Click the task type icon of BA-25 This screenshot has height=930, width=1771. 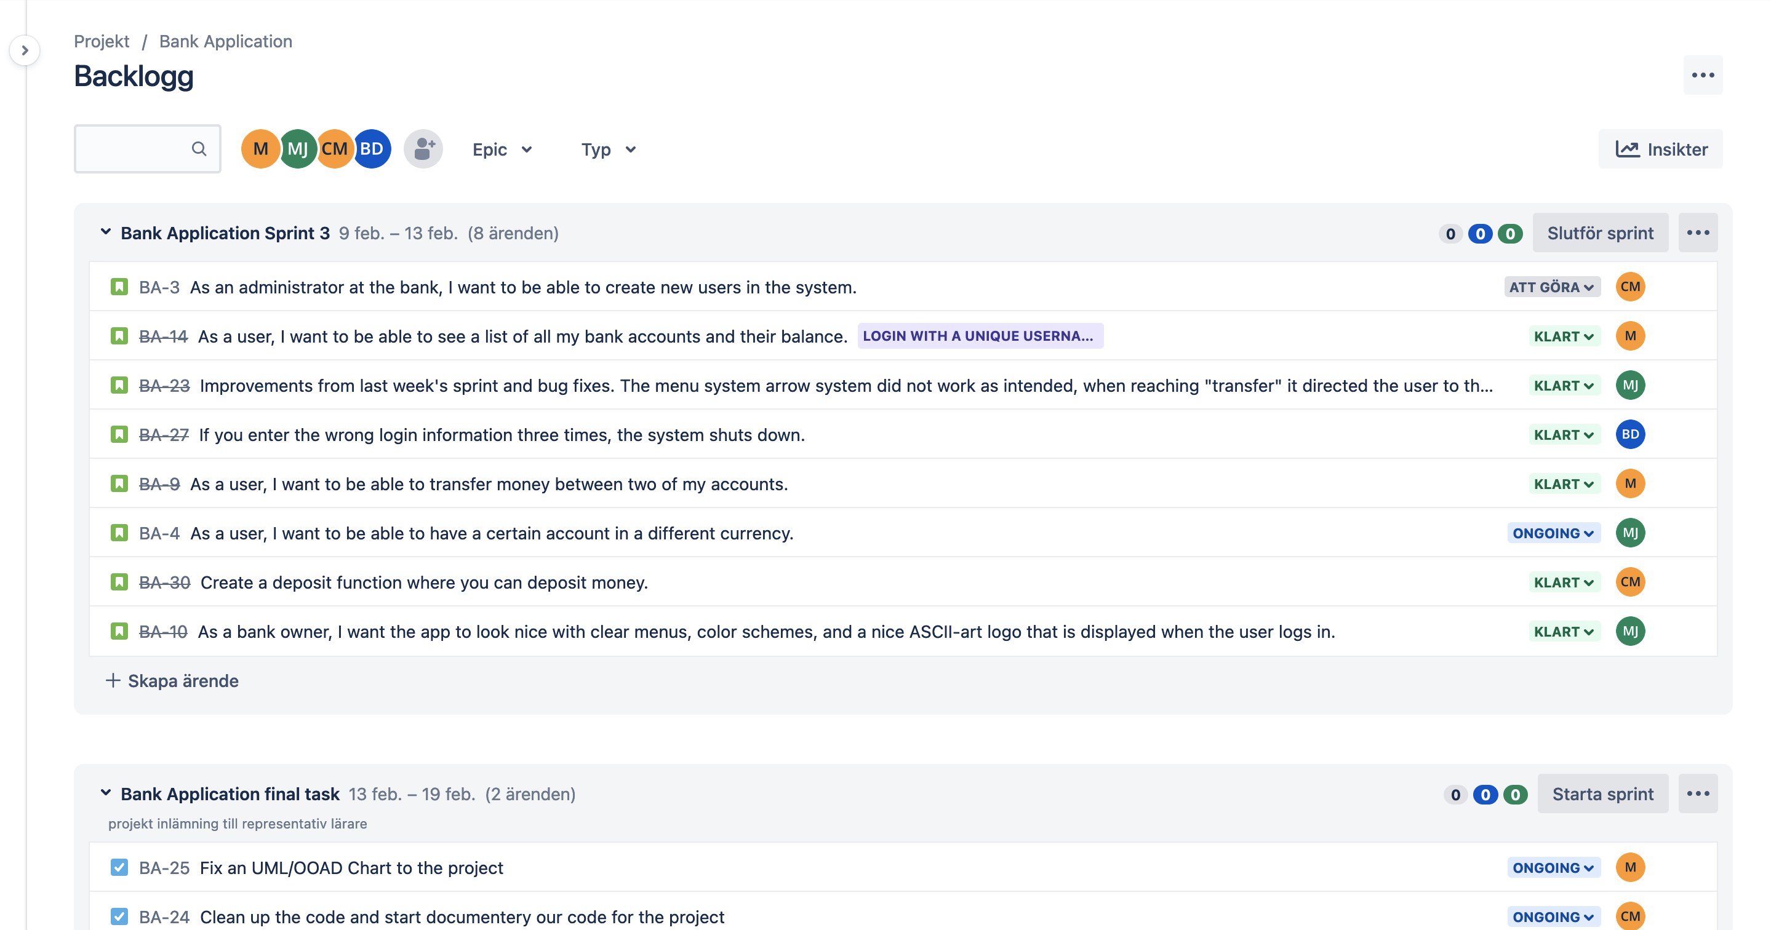pyautogui.click(x=119, y=867)
